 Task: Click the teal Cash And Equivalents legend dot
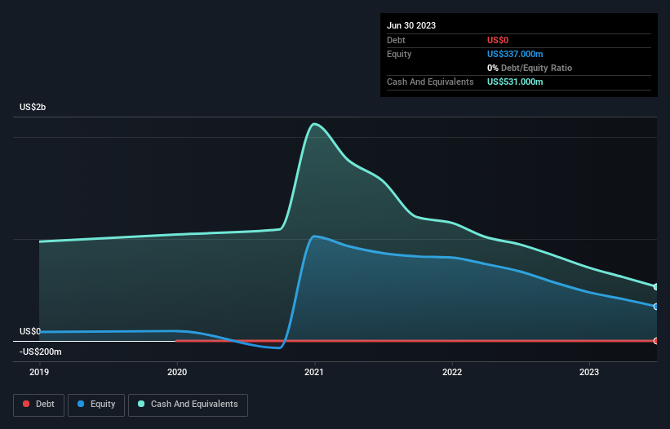(x=141, y=404)
